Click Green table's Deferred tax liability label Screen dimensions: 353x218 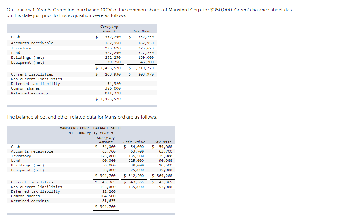click(35, 84)
